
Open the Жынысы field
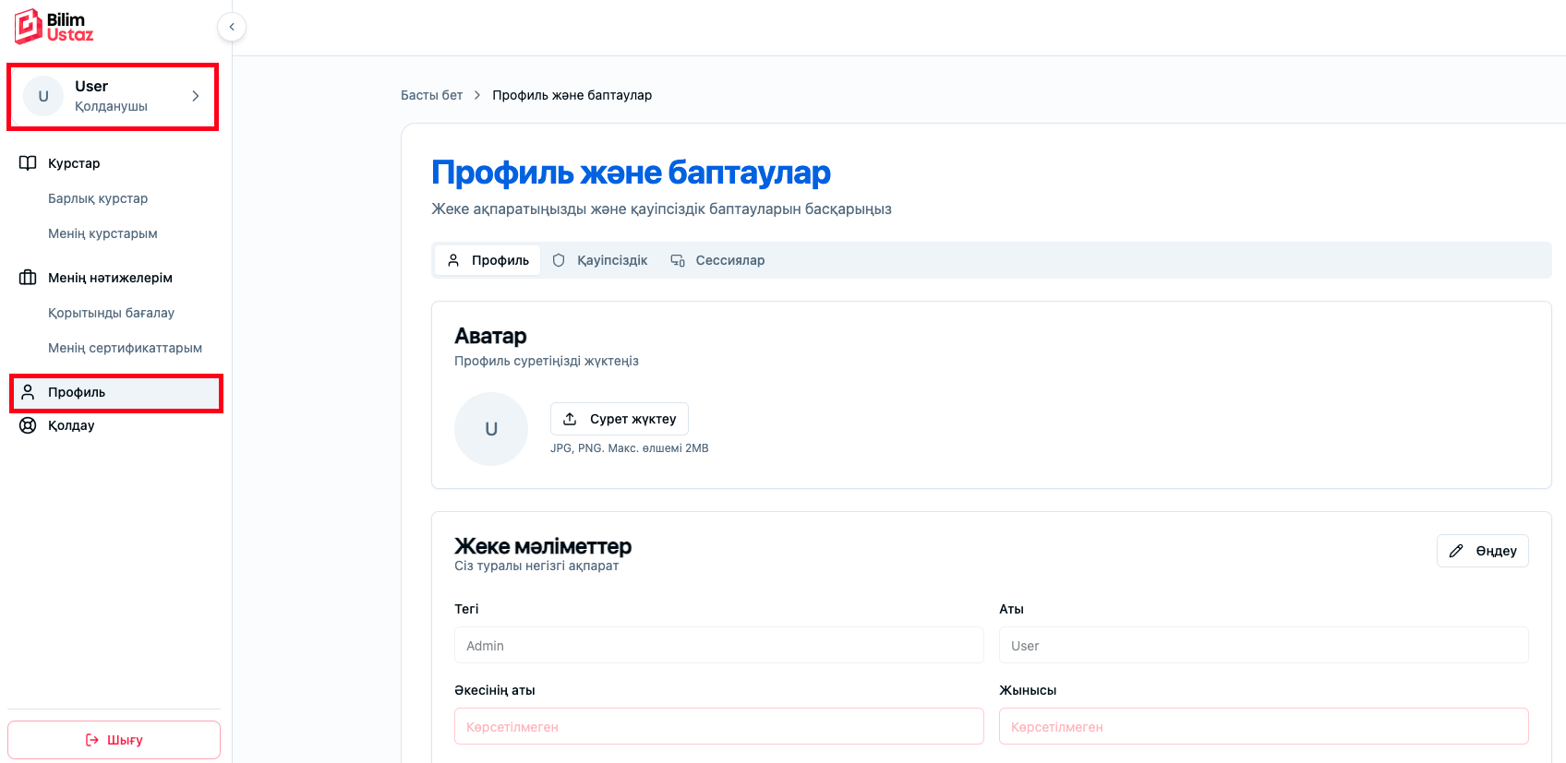(1263, 726)
